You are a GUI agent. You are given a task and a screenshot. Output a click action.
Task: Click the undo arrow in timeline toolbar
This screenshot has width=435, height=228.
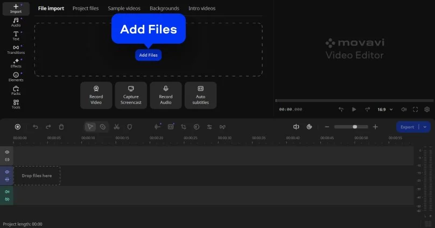point(36,127)
